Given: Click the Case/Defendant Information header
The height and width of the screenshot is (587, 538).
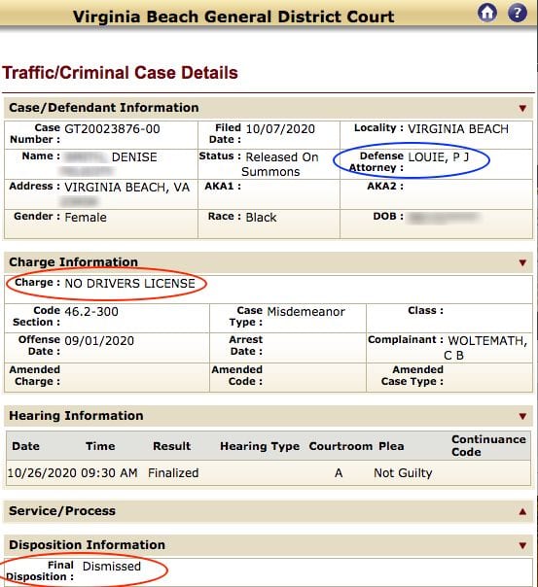Looking at the screenshot, I should pyautogui.click(x=269, y=108).
